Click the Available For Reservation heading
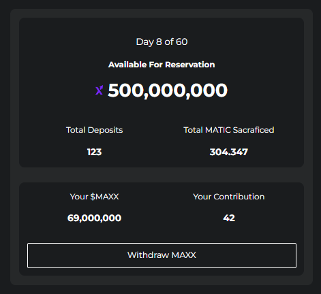 (162, 65)
